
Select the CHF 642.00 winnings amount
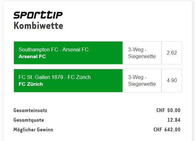pyautogui.click(x=167, y=129)
